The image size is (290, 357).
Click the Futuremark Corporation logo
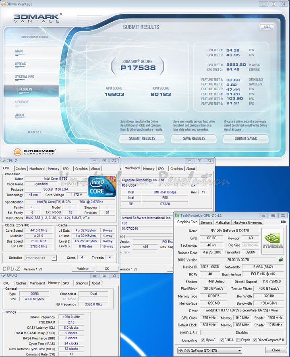click(35, 152)
